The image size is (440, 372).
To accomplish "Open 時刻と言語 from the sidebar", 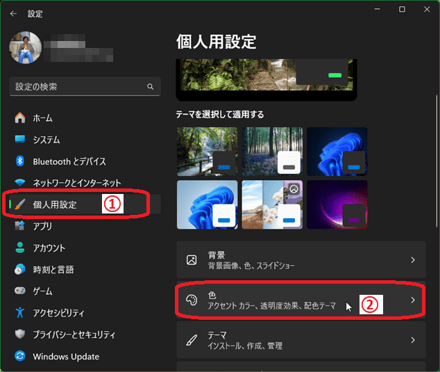I will pyautogui.click(x=53, y=270).
